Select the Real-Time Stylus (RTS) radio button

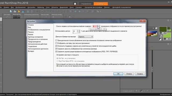pos(57,61)
